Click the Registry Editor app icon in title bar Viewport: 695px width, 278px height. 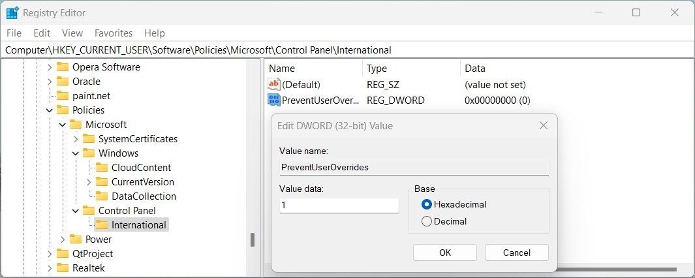pyautogui.click(x=12, y=13)
